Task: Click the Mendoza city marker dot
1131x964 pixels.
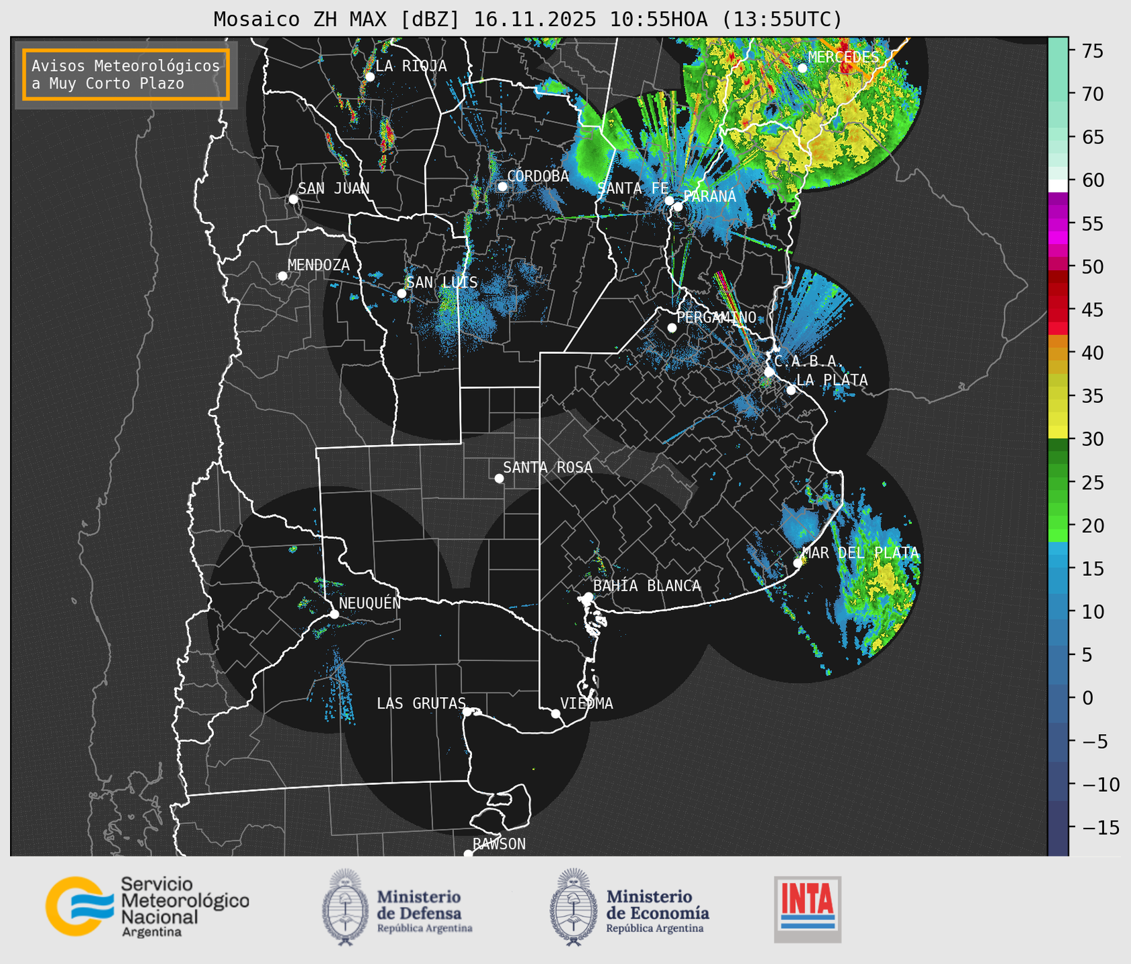Action: 282,276
